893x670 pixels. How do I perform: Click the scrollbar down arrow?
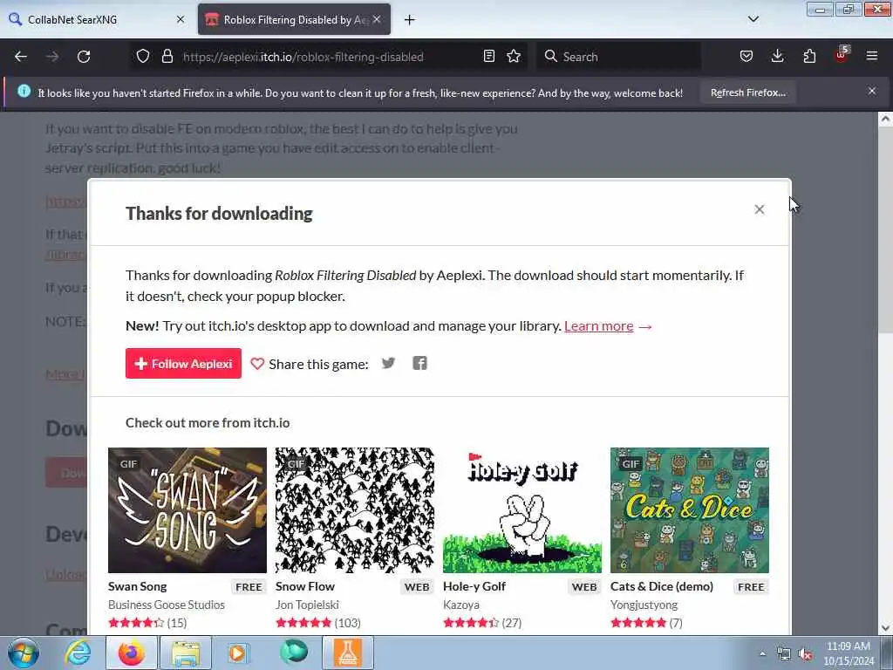tap(885, 628)
